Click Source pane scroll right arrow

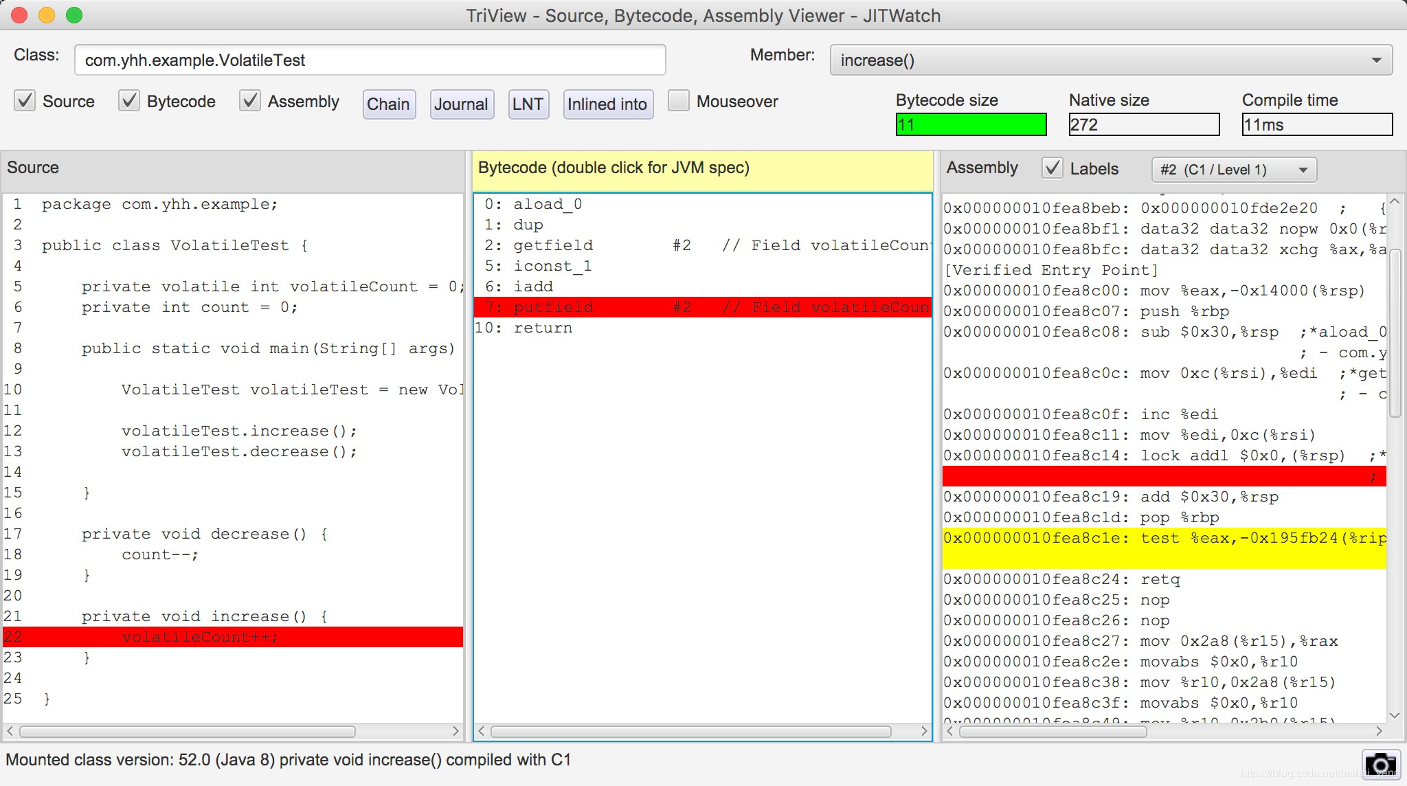pos(455,732)
